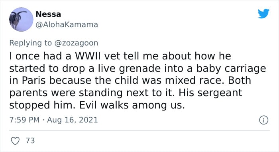The width and height of the screenshot is (279, 152).
Task: Click the Aug 16, 2021 date
Action: point(73,120)
